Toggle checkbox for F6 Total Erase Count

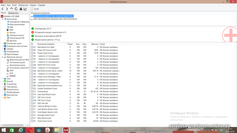tap(32, 121)
